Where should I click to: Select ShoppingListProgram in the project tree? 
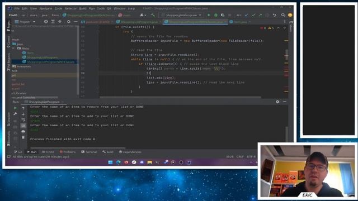[40, 57]
